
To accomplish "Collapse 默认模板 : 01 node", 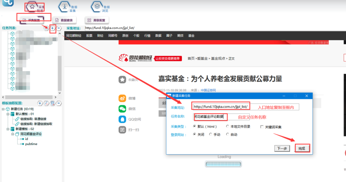I will click(8, 114).
